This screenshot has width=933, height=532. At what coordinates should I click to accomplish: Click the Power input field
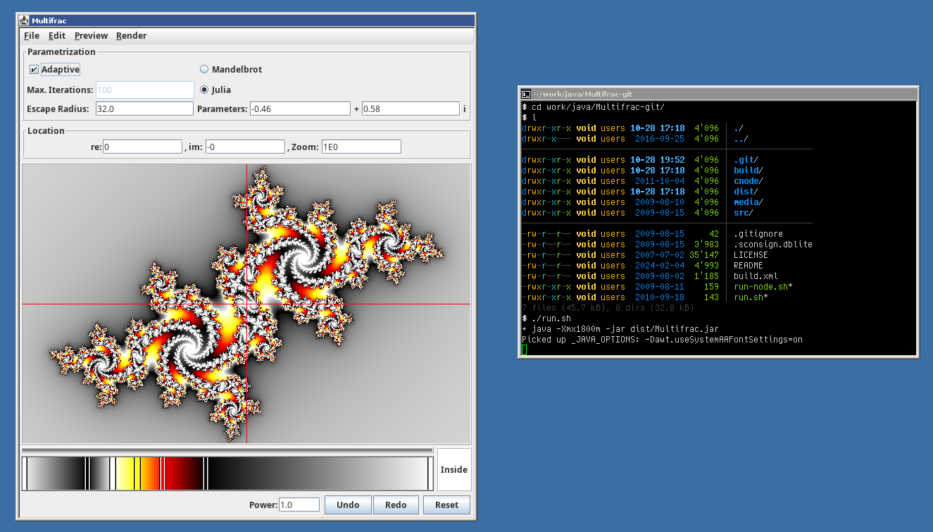(x=299, y=505)
